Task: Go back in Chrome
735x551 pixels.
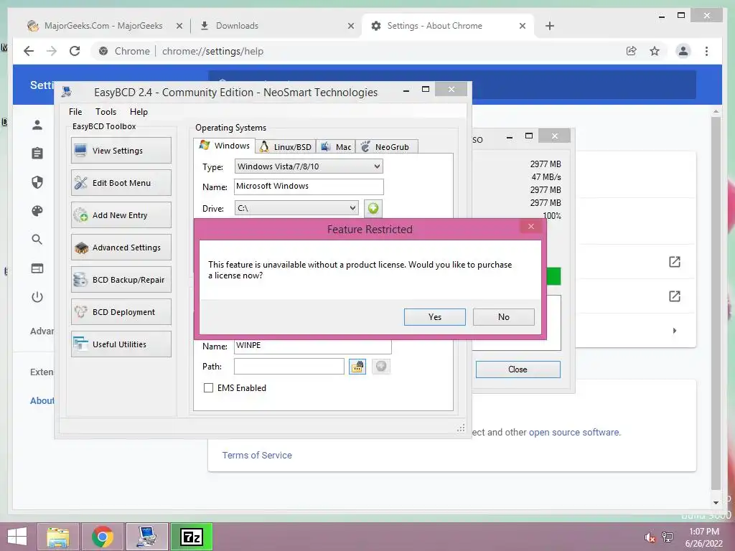Action: pos(29,51)
